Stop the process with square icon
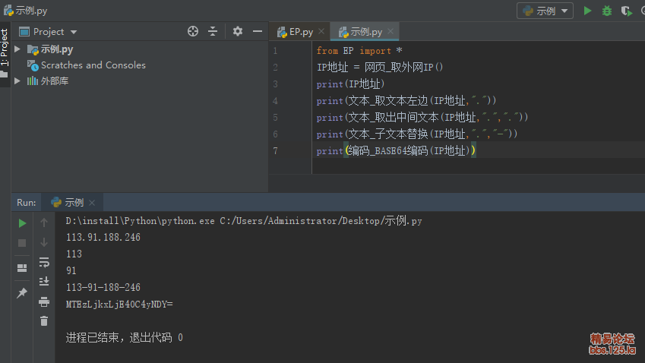 pyautogui.click(x=22, y=243)
